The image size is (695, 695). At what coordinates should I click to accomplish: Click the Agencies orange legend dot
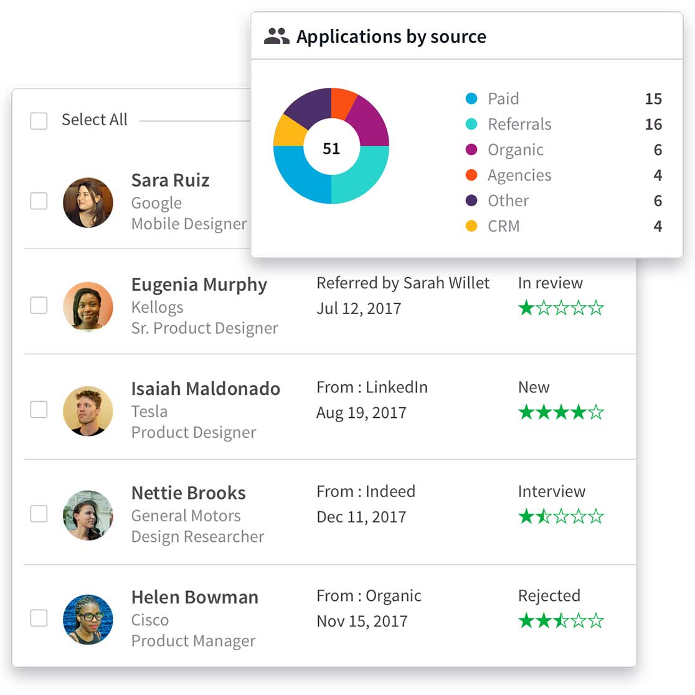click(x=471, y=175)
